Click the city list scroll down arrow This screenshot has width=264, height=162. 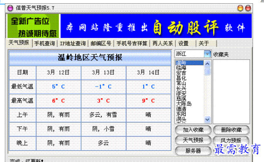pos(207,120)
